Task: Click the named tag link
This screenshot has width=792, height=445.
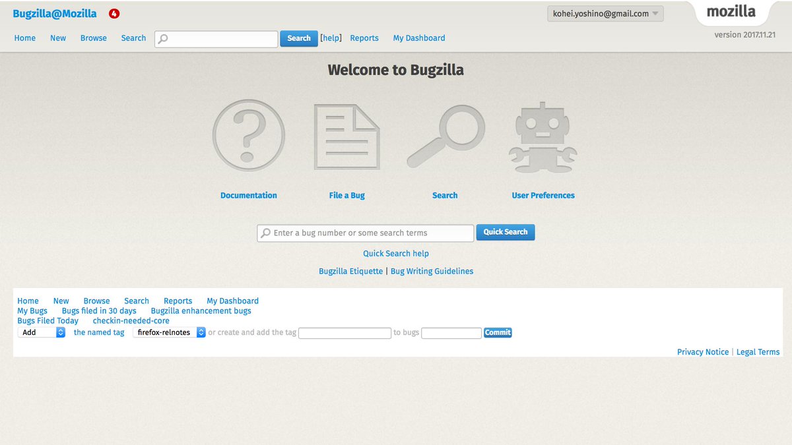Action: click(99, 332)
